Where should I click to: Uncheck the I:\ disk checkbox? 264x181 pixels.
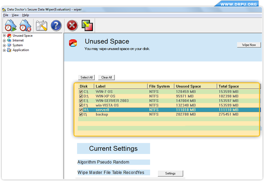[81, 114]
